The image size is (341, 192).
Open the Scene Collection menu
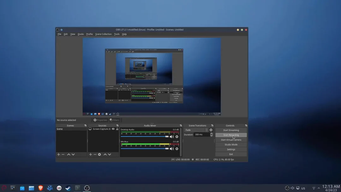103,34
